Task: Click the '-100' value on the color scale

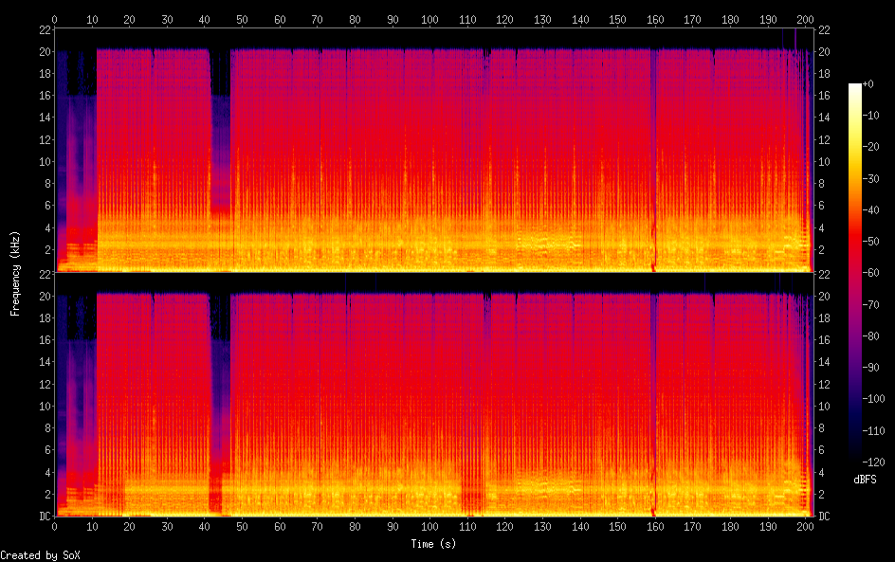Action: click(x=873, y=399)
